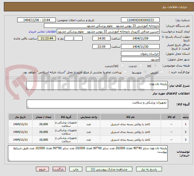Click the deadline time 14:00 field
The height and width of the screenshot is (176, 194).
pos(101,38)
